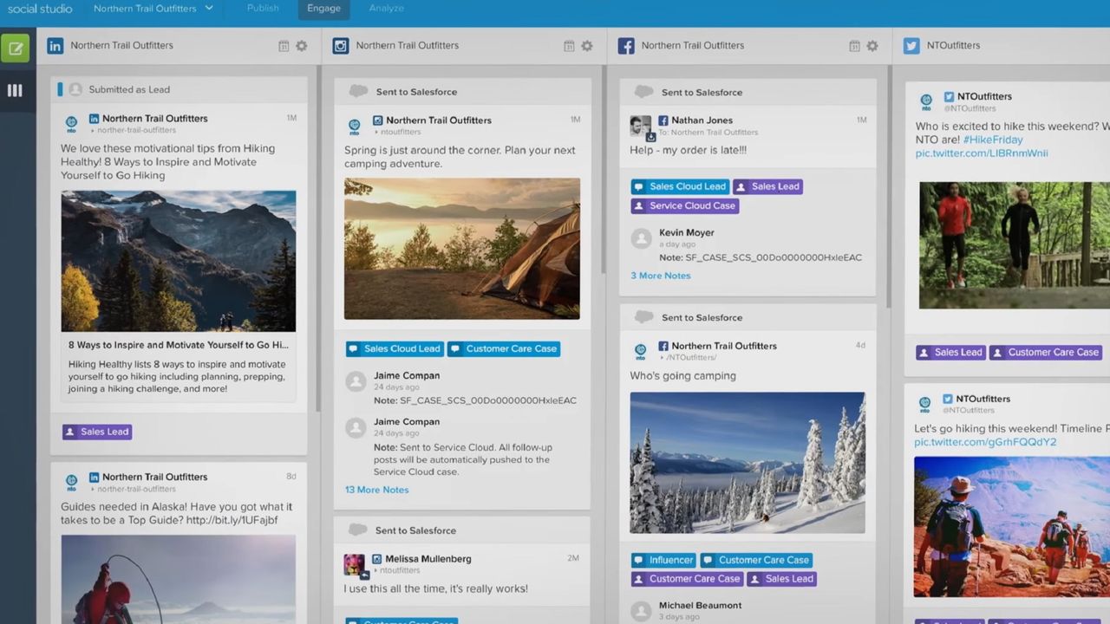Open runners image on Twitter post
1110x624 pixels.
(x=1015, y=245)
